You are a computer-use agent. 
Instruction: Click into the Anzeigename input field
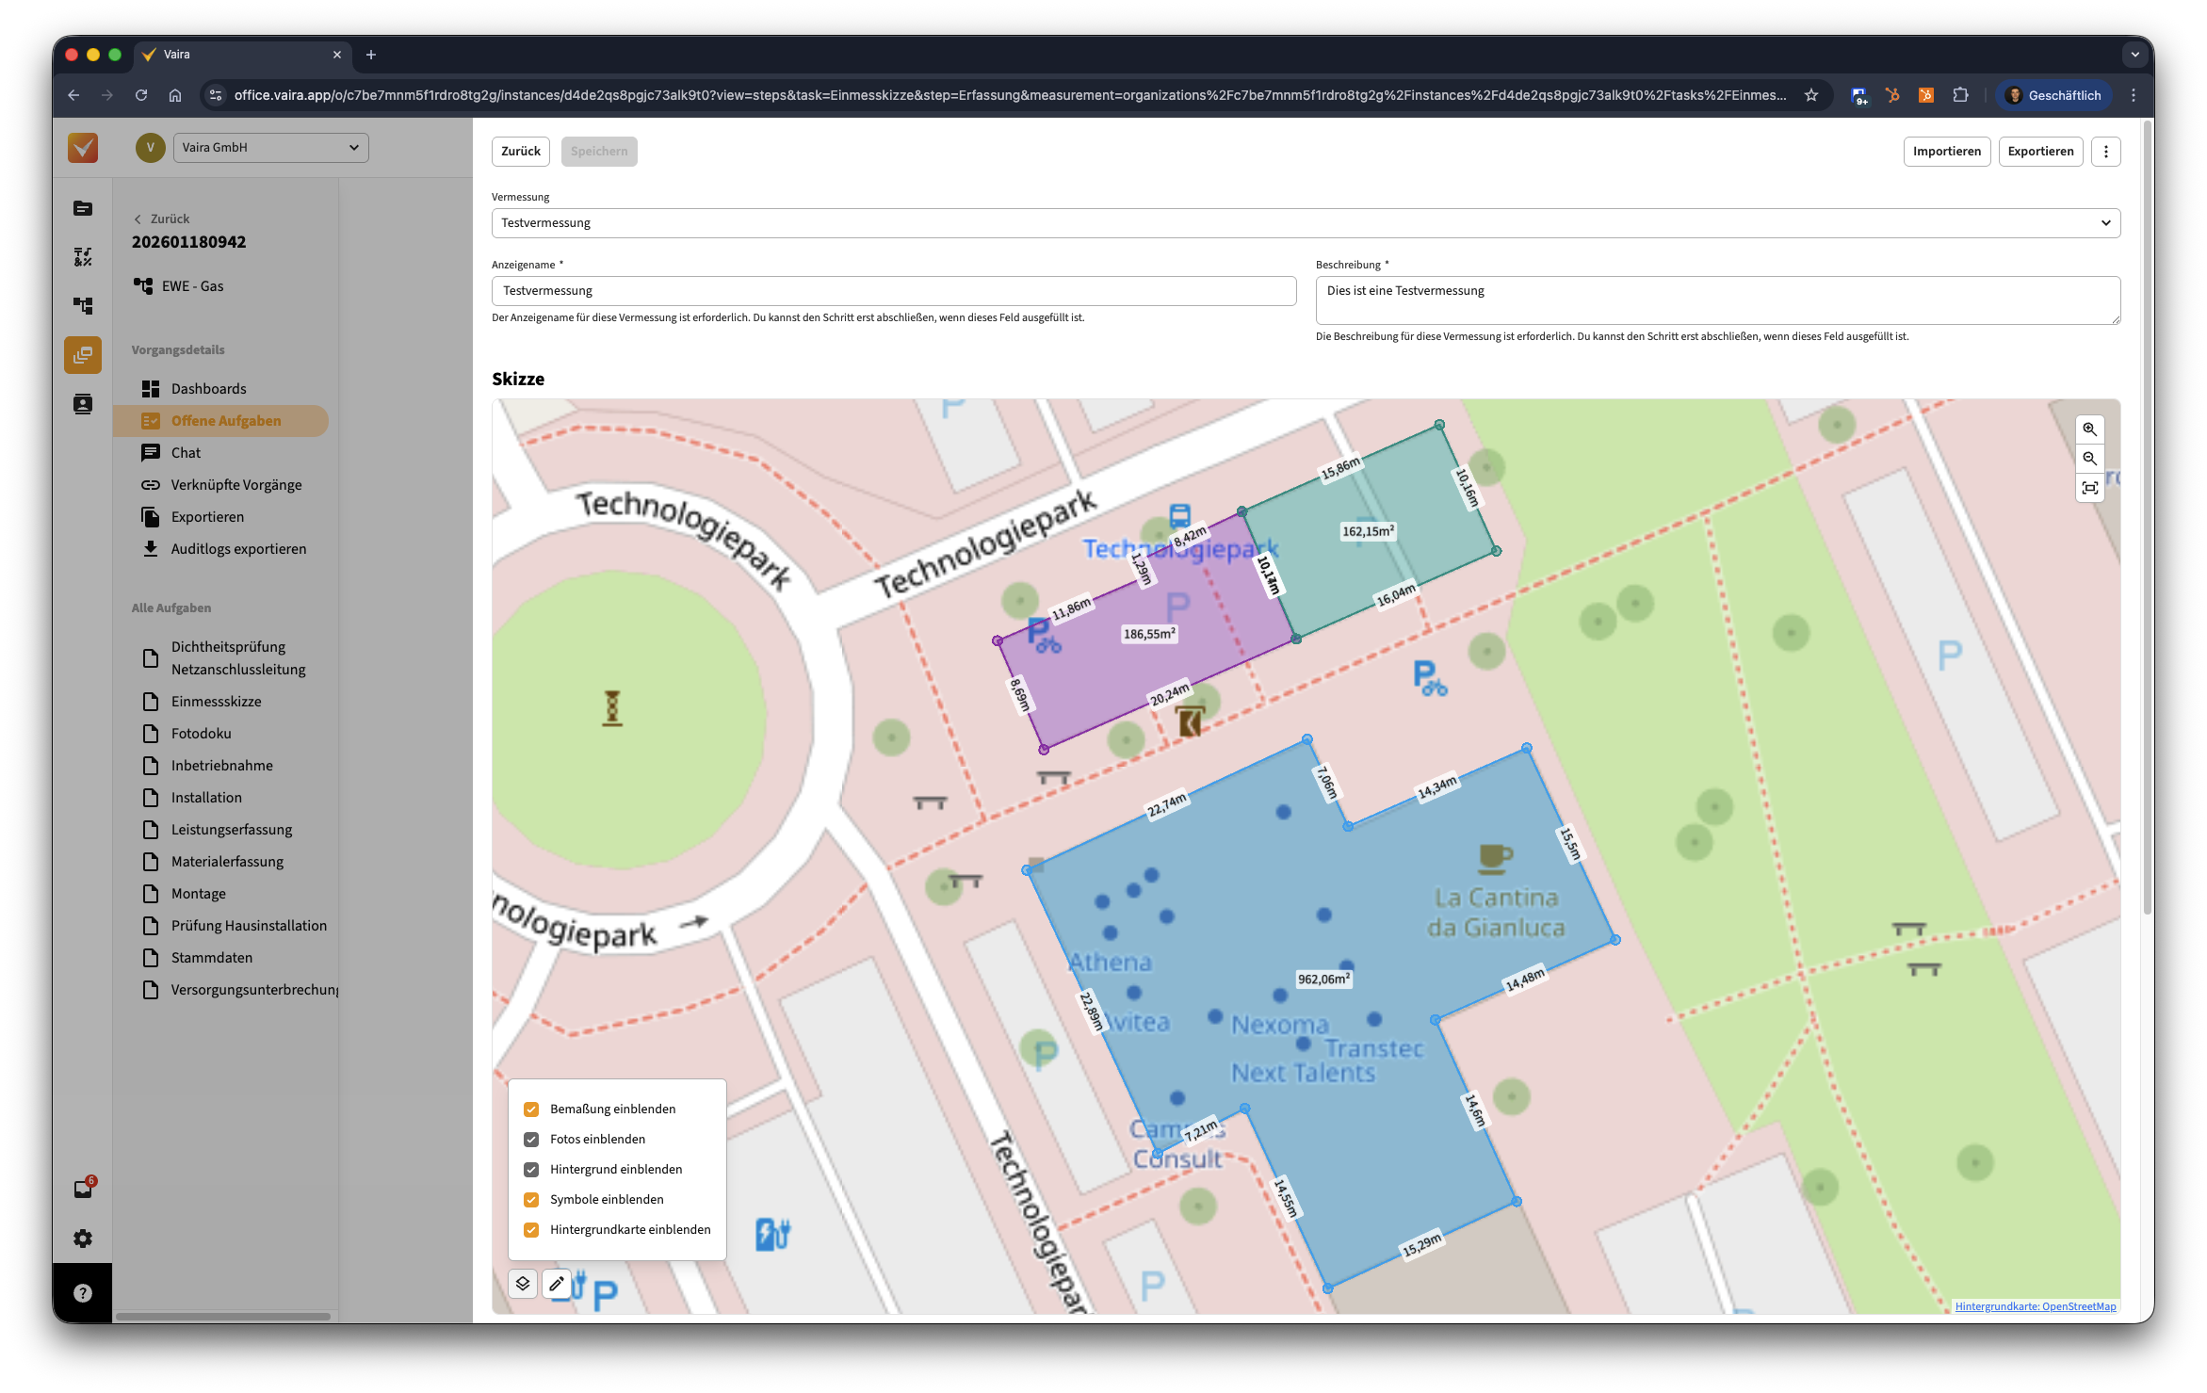(893, 291)
